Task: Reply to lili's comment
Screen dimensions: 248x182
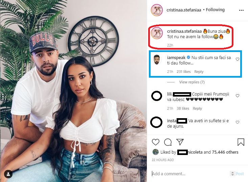Action: (197, 108)
